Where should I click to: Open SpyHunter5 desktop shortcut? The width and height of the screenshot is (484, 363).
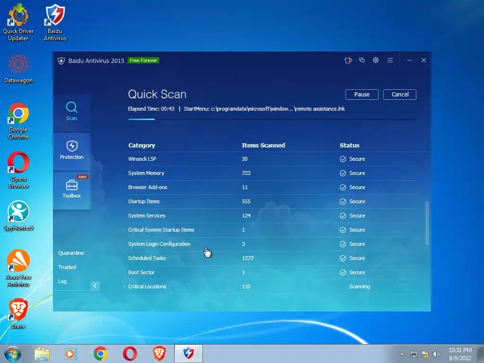point(18,216)
